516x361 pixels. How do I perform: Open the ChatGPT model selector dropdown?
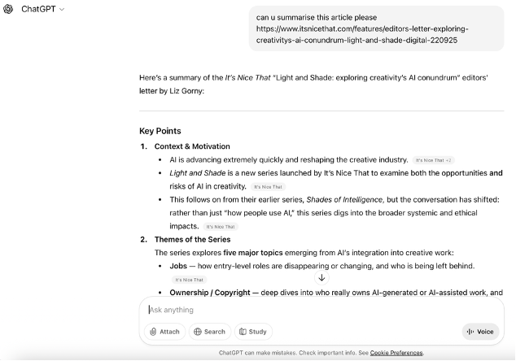[x=43, y=9]
